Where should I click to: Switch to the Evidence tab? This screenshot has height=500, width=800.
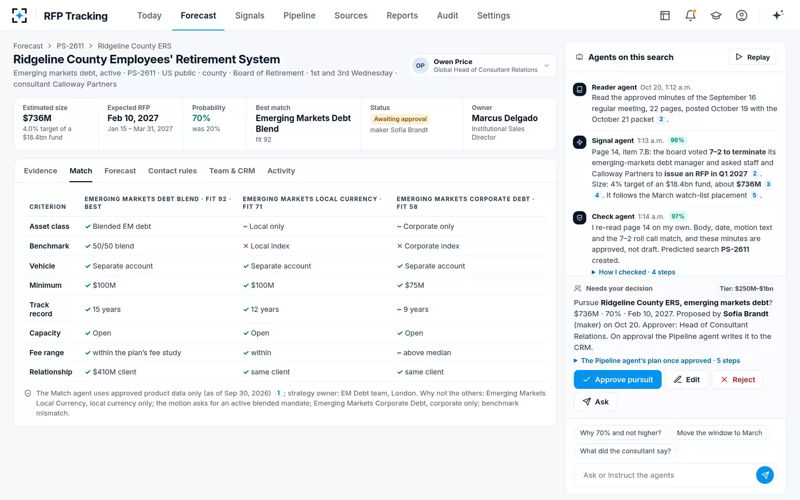[x=41, y=171]
